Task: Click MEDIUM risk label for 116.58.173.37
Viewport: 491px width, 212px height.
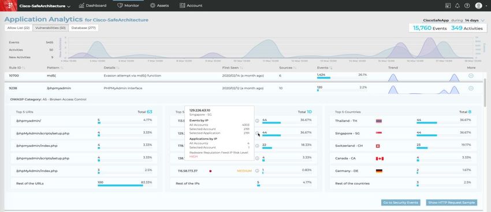Action: tap(244, 171)
